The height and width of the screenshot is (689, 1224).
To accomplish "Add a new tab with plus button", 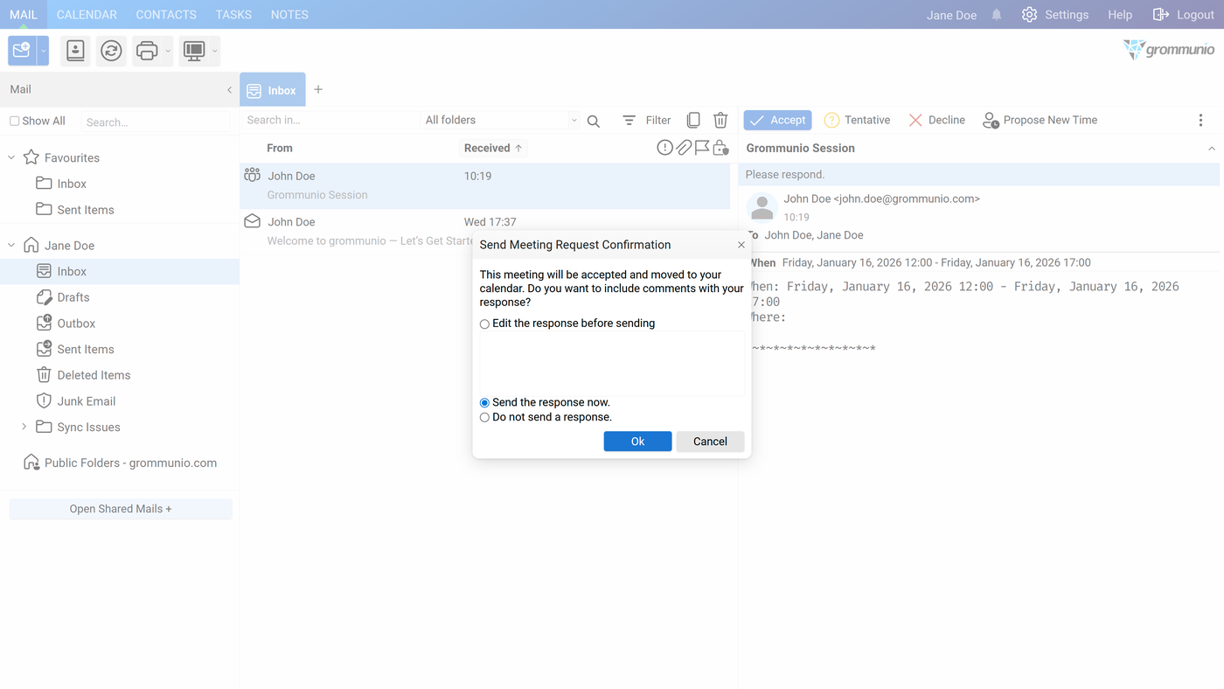I will [x=318, y=90].
